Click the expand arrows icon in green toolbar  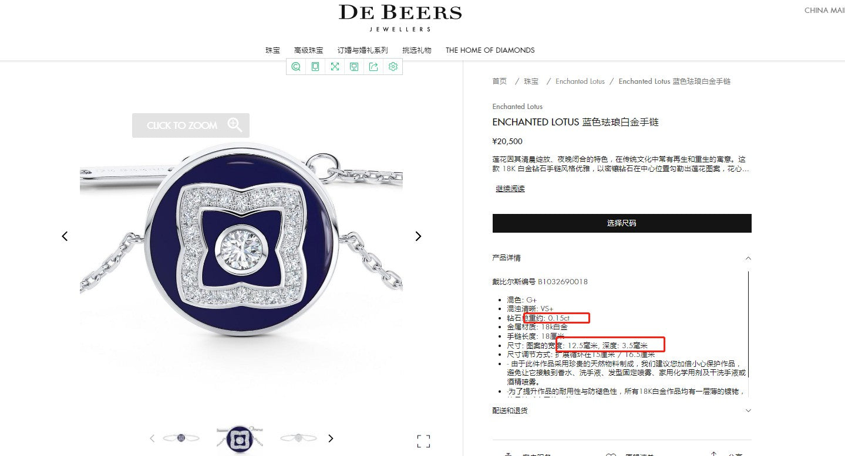[335, 67]
